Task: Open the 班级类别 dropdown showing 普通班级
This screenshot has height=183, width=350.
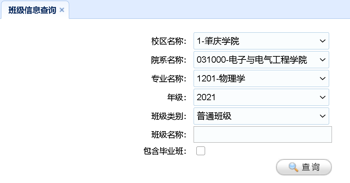Action: [261, 116]
